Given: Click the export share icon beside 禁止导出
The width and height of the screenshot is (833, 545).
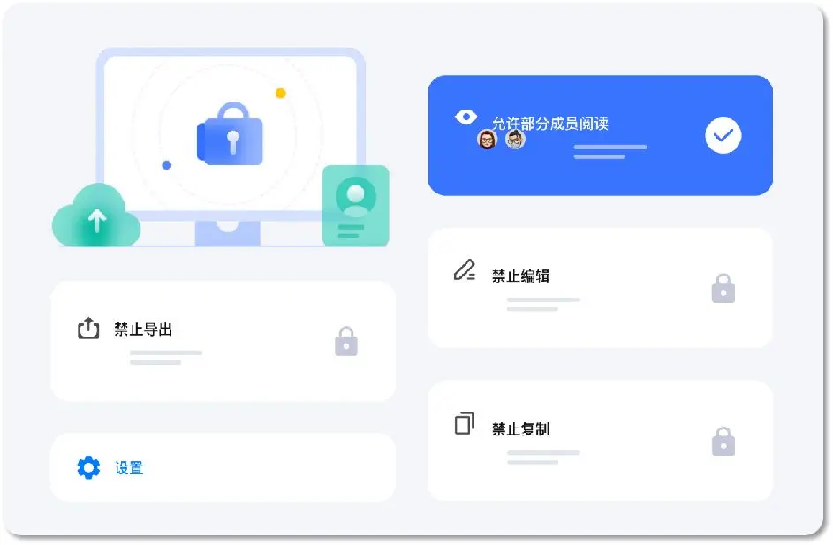Looking at the screenshot, I should (88, 328).
